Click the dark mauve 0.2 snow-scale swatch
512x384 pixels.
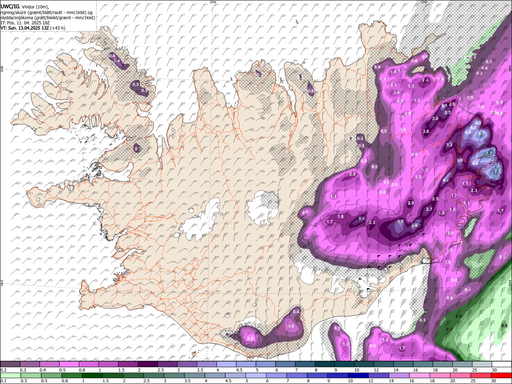point(10,364)
